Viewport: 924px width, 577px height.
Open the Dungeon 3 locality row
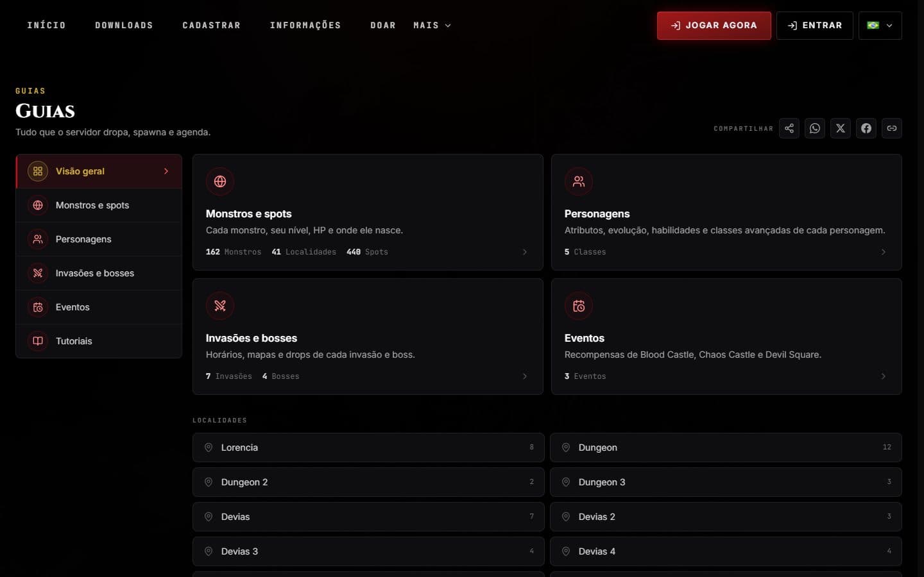point(726,482)
